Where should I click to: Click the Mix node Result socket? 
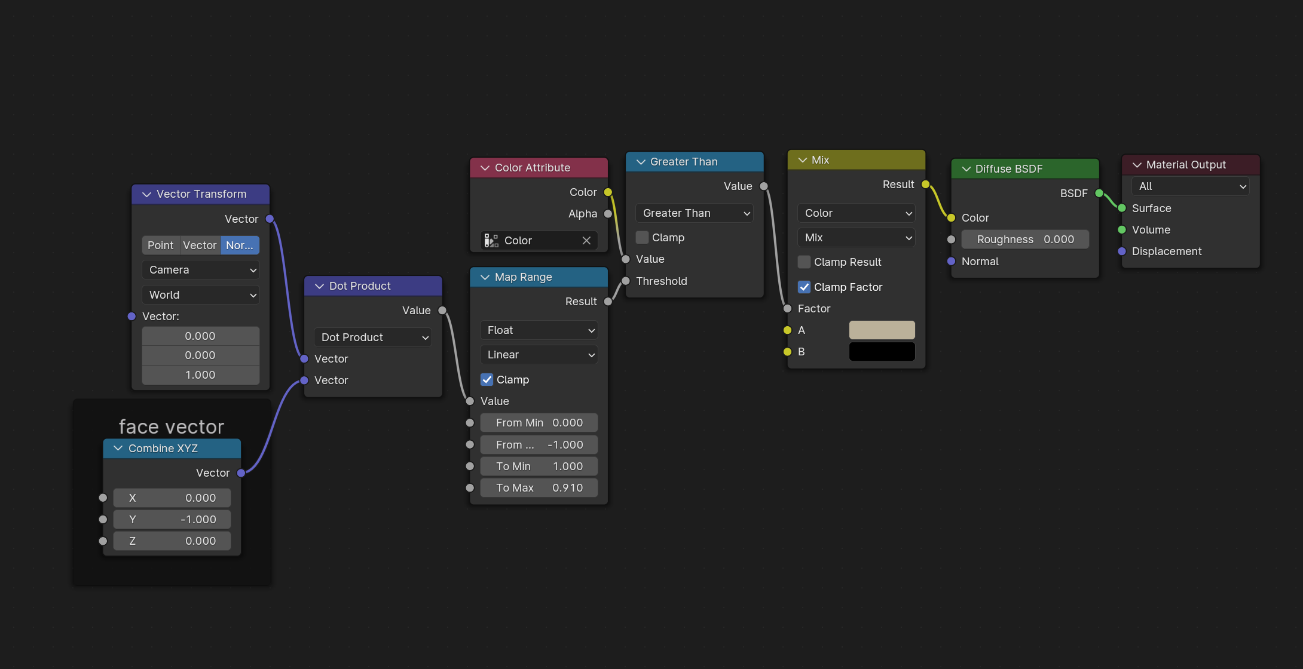[925, 185]
